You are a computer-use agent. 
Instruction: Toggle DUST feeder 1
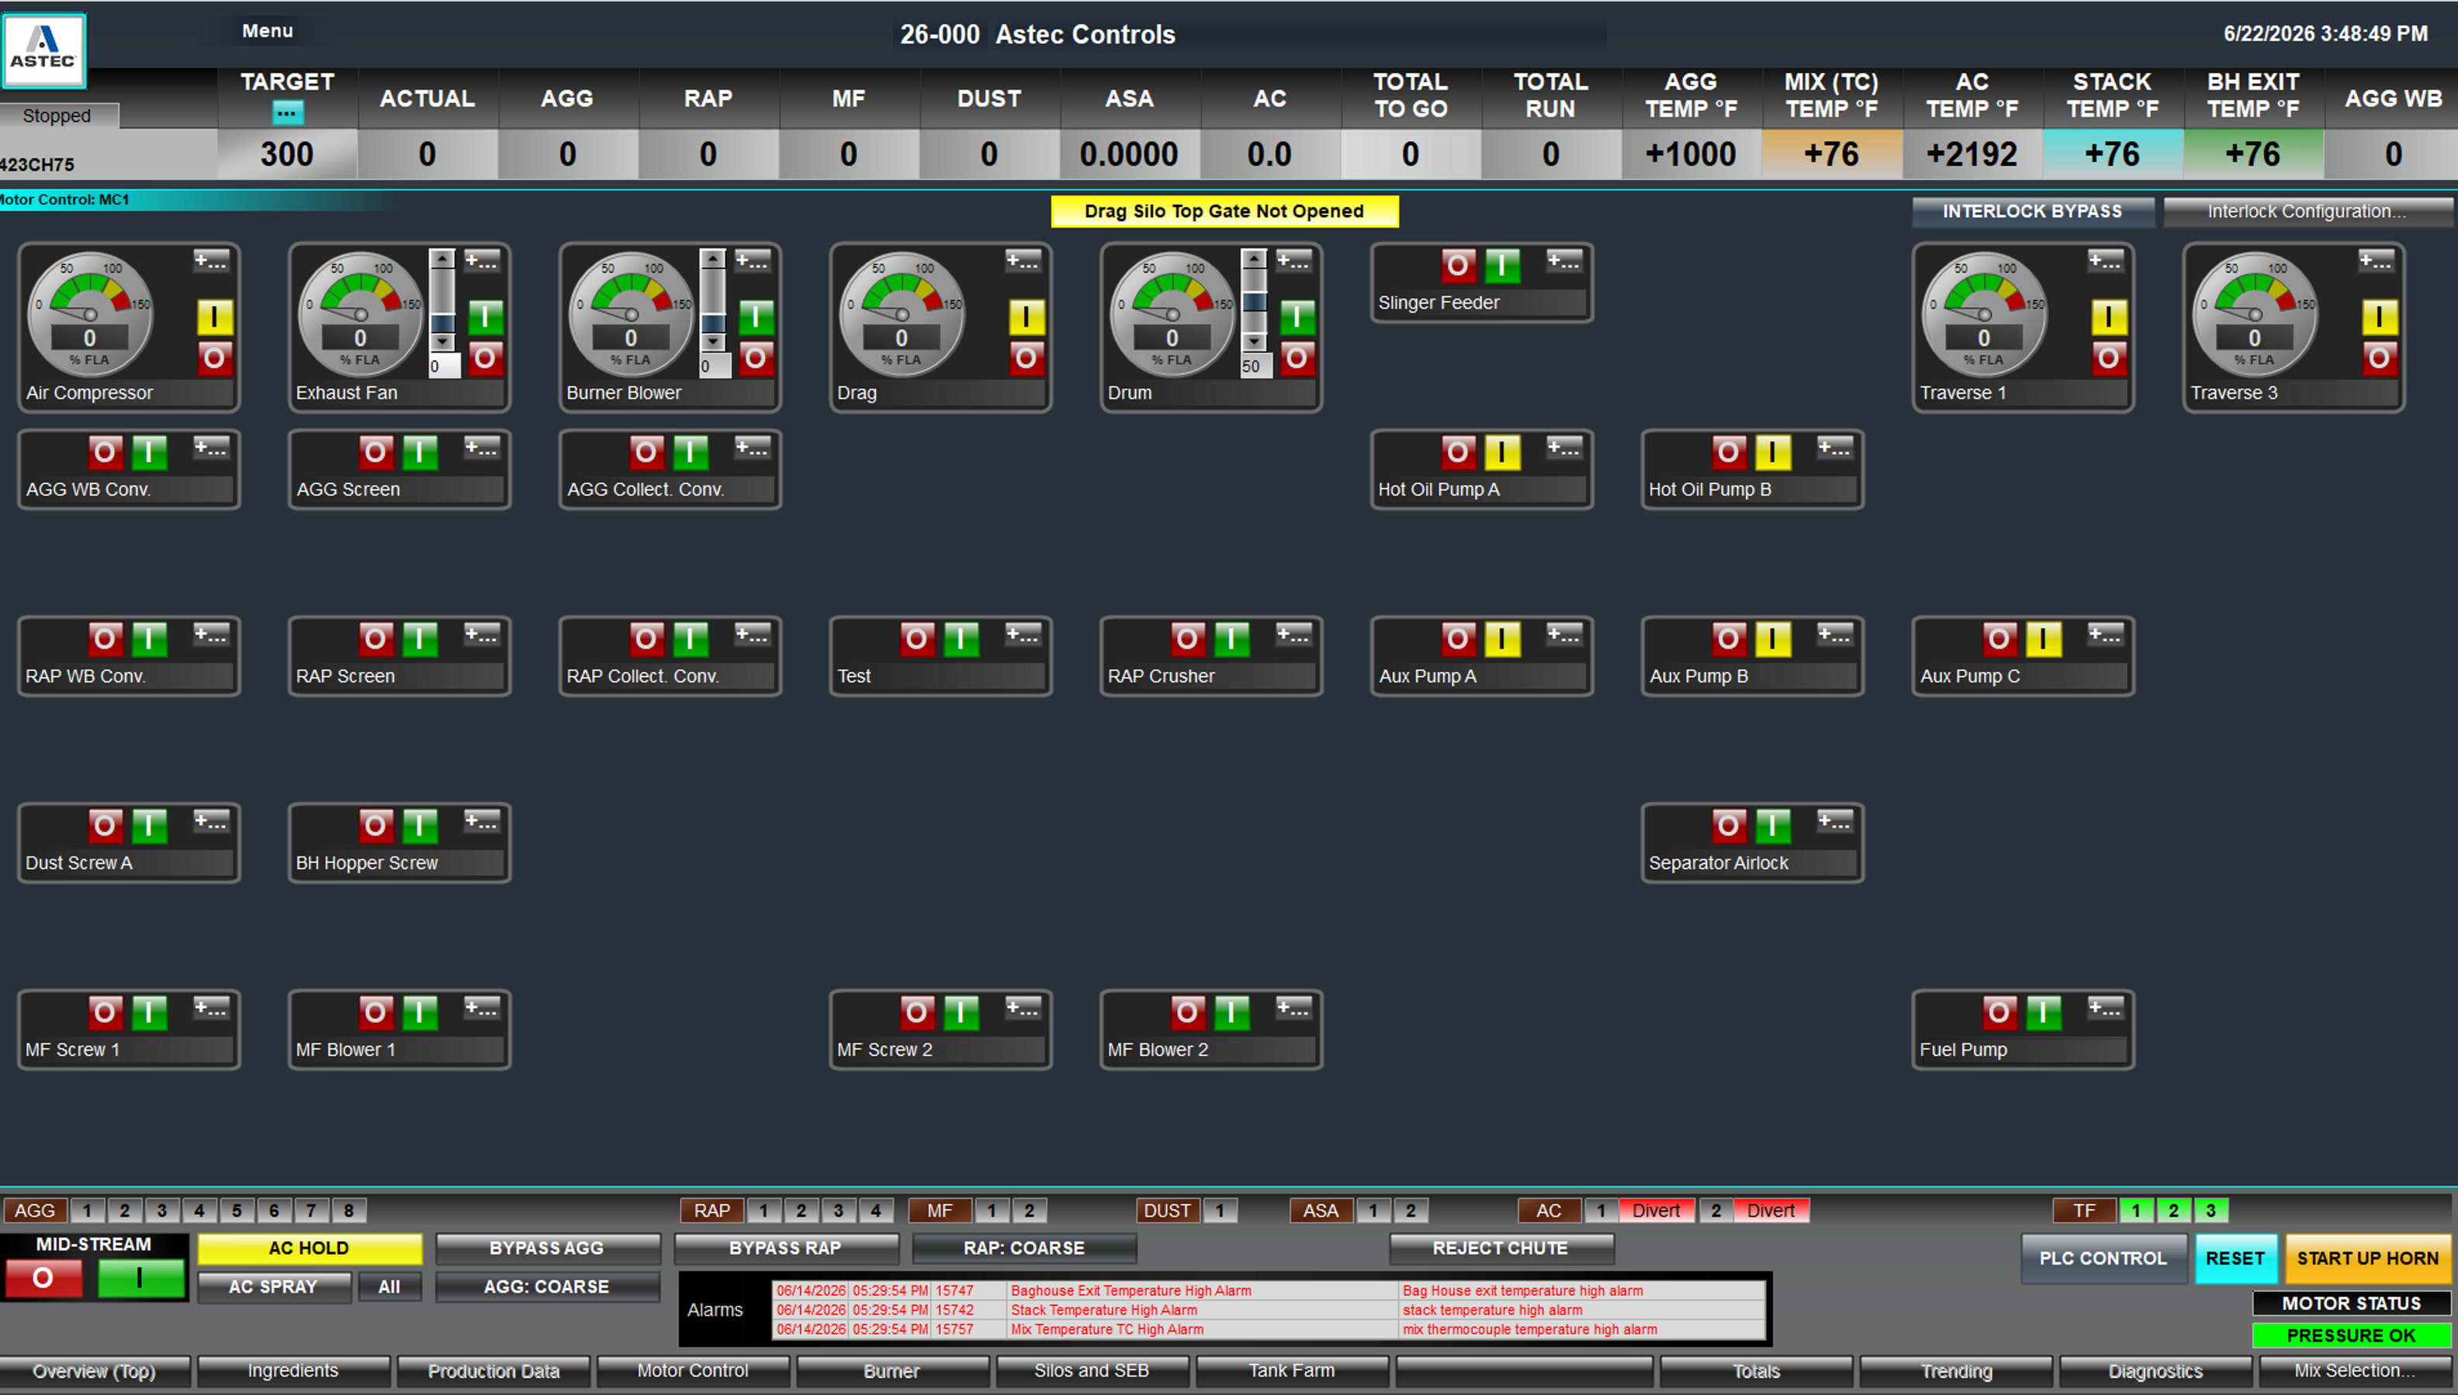pos(1220,1211)
